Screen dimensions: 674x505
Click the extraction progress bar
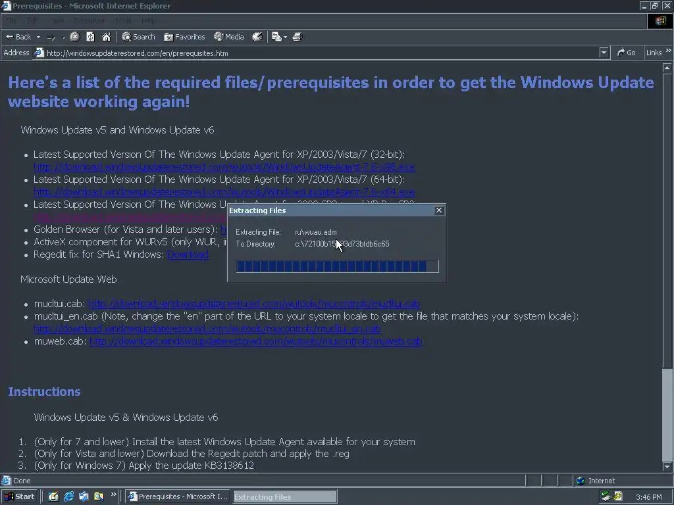[x=338, y=266]
